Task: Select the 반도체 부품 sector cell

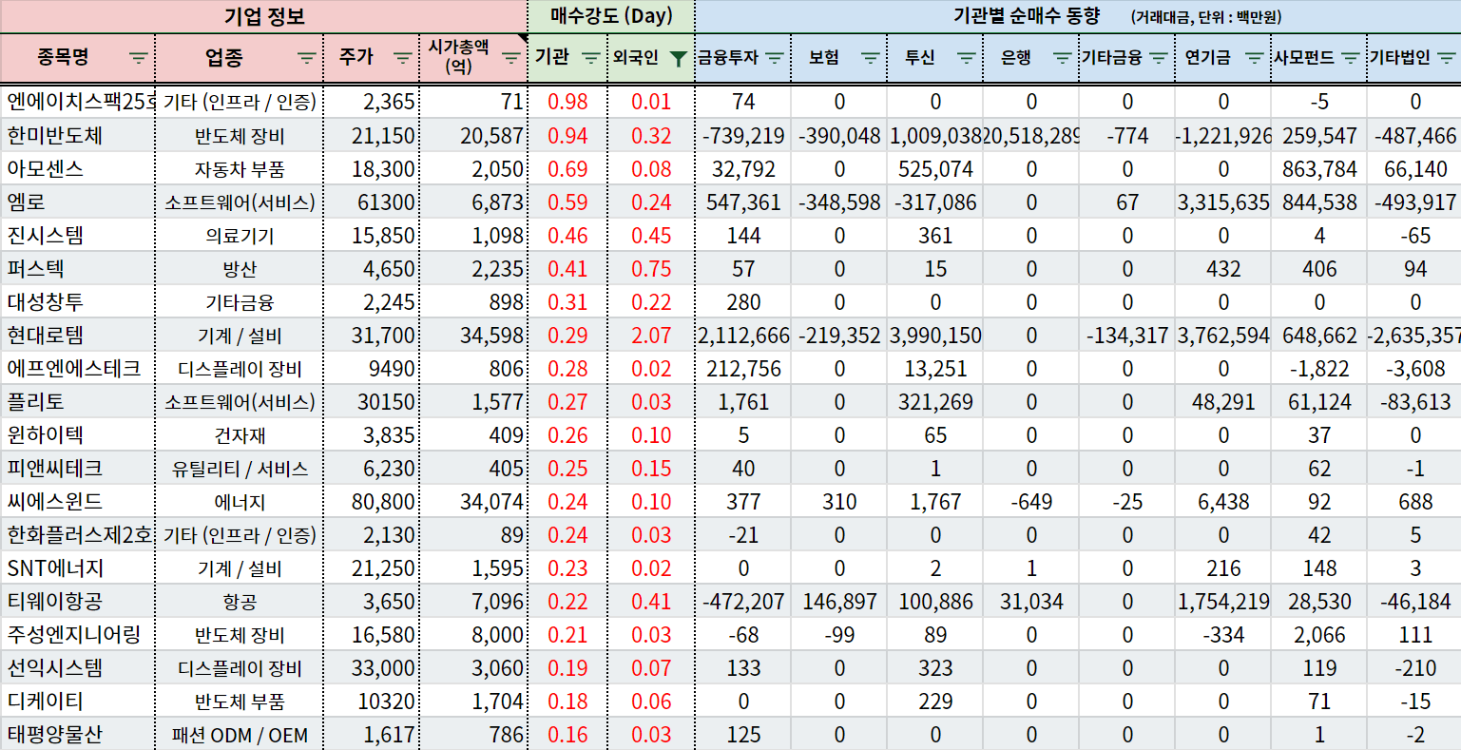Action: point(240,702)
